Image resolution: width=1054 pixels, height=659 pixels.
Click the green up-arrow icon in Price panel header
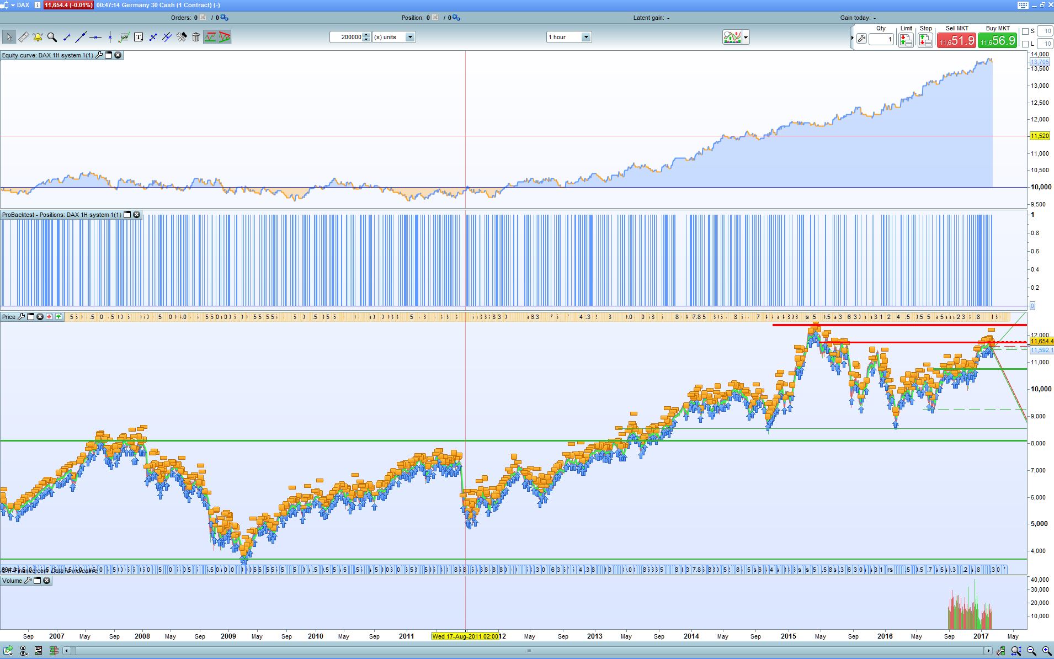tap(58, 317)
